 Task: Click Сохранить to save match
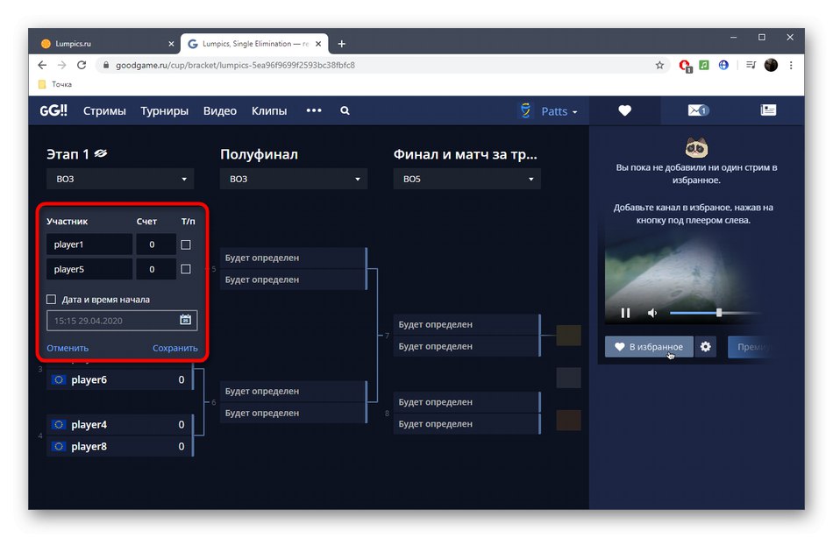[x=174, y=349]
